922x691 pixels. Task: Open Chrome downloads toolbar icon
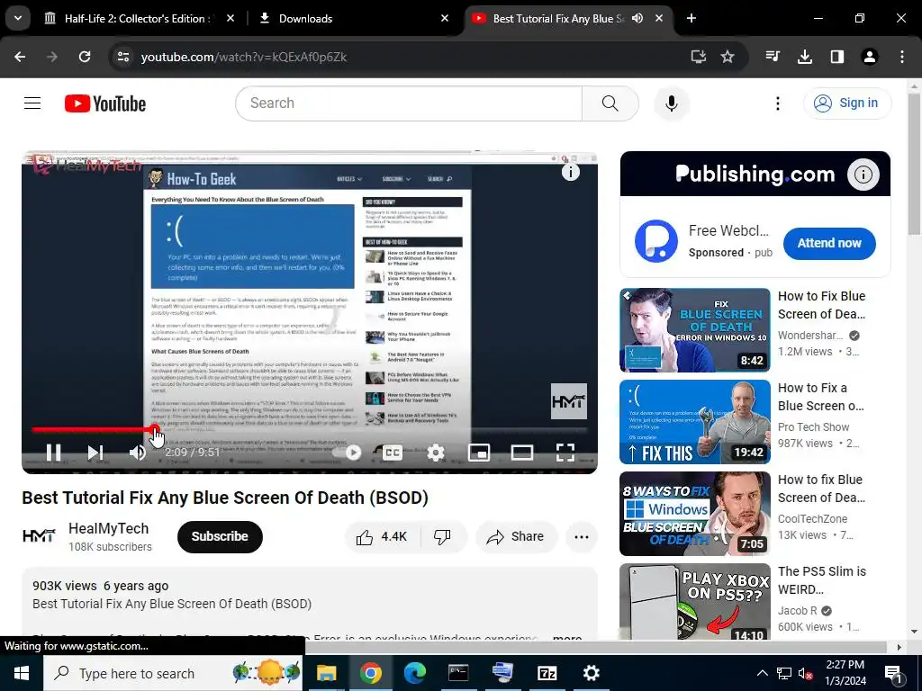(805, 57)
